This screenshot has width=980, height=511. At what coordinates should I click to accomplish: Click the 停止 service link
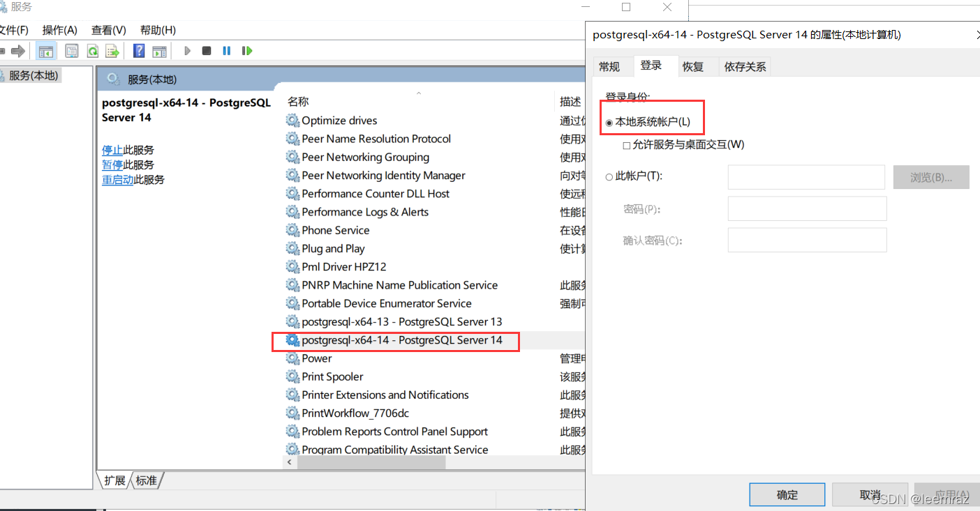tap(112, 150)
